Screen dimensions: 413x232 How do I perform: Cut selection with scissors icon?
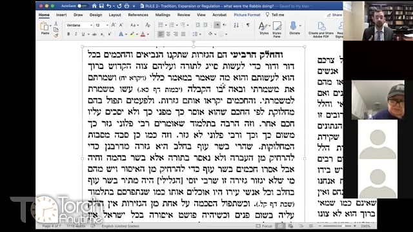[x=56, y=24]
